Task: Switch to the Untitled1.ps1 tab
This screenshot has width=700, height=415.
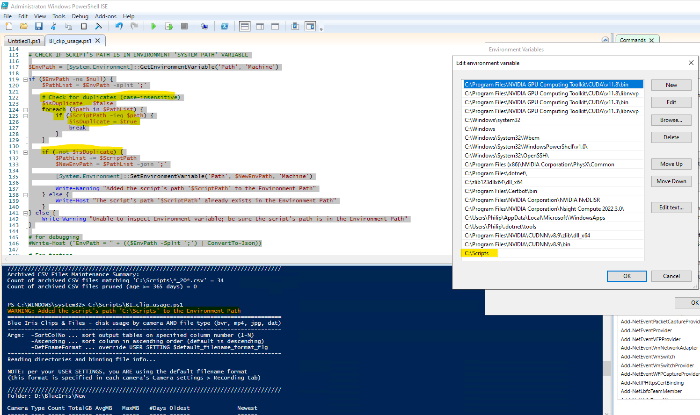Action: coord(24,41)
